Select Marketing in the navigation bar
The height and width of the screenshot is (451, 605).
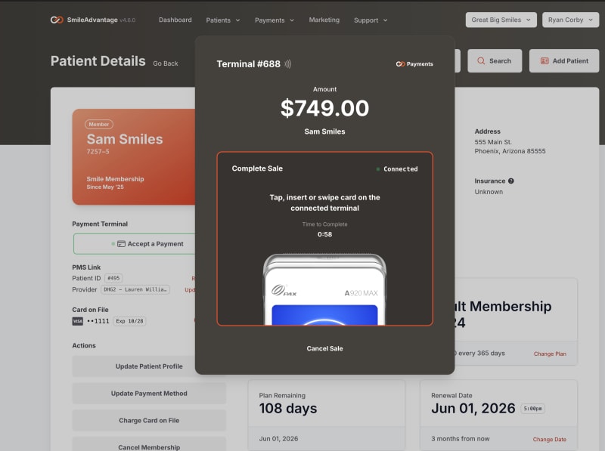[324, 20]
